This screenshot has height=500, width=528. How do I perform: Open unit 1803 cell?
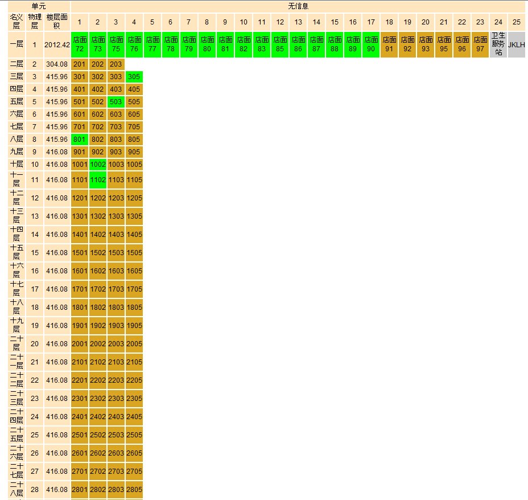tap(116, 307)
